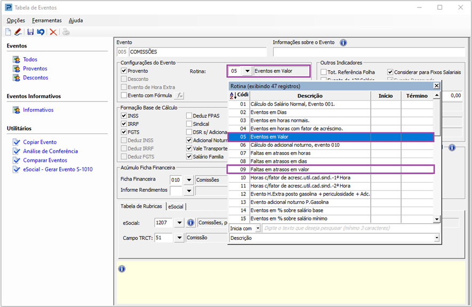Click the eSocial Gerar Evento S-1010 icon
Viewport: 472px width, 307px height.
(16, 169)
